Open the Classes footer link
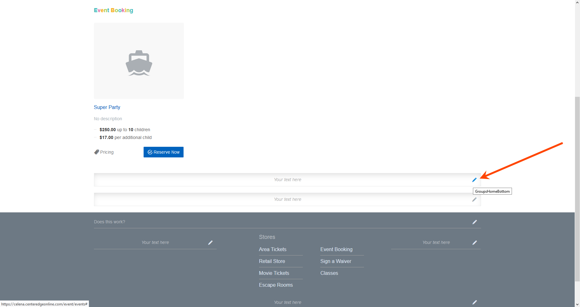 [329, 273]
